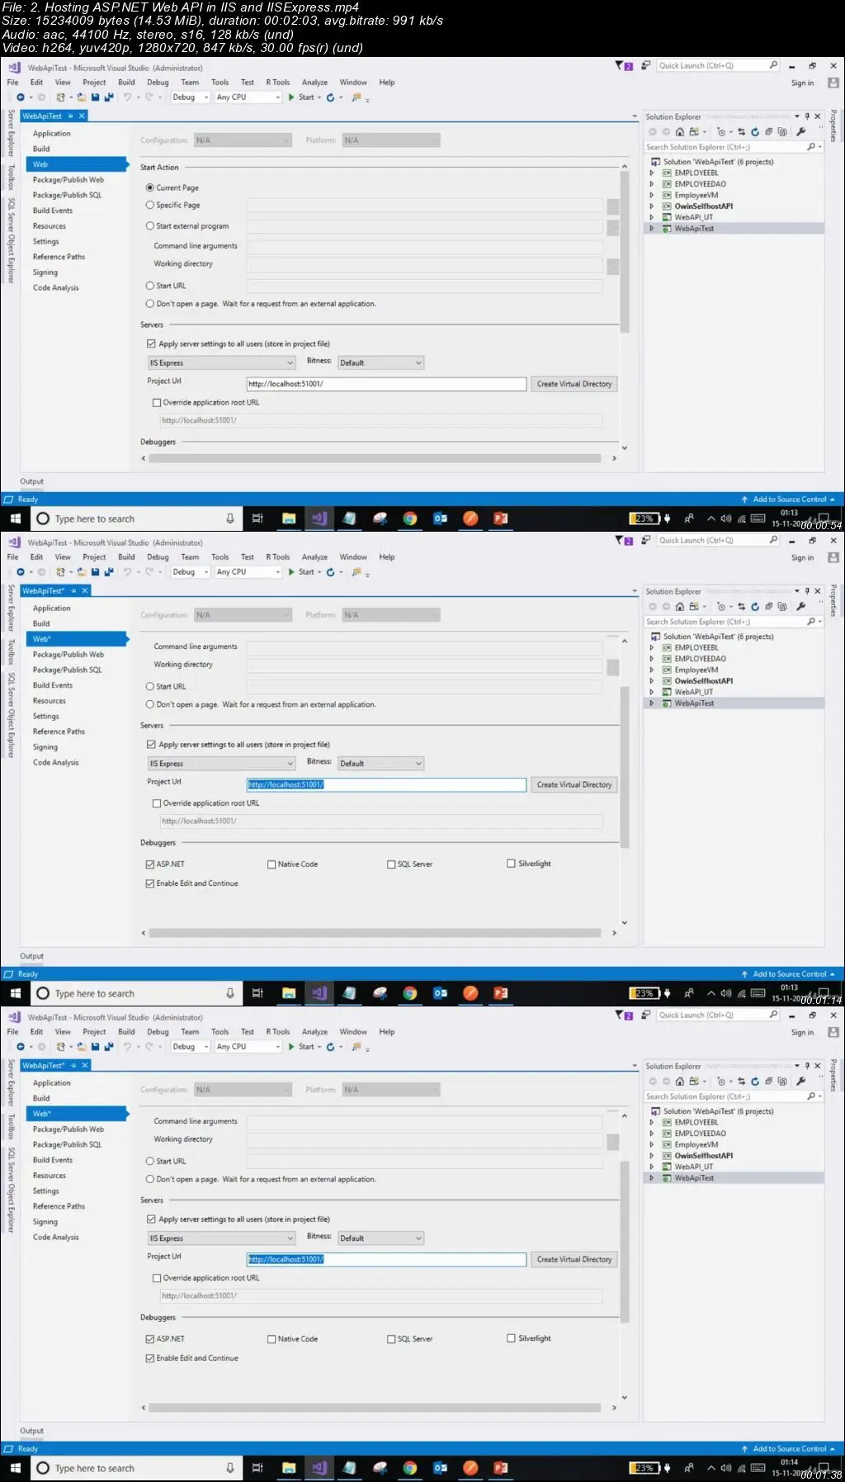
Task: Select the Current Page radio button
Action: point(150,187)
